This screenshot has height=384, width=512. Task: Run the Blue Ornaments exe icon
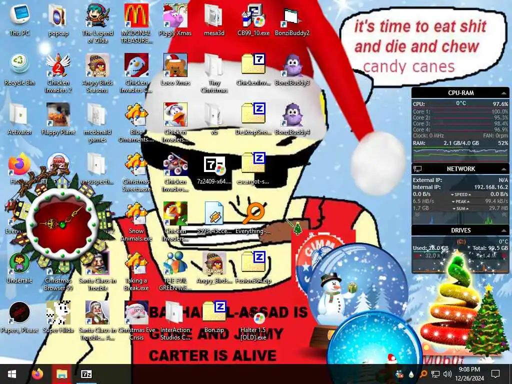pos(136,123)
